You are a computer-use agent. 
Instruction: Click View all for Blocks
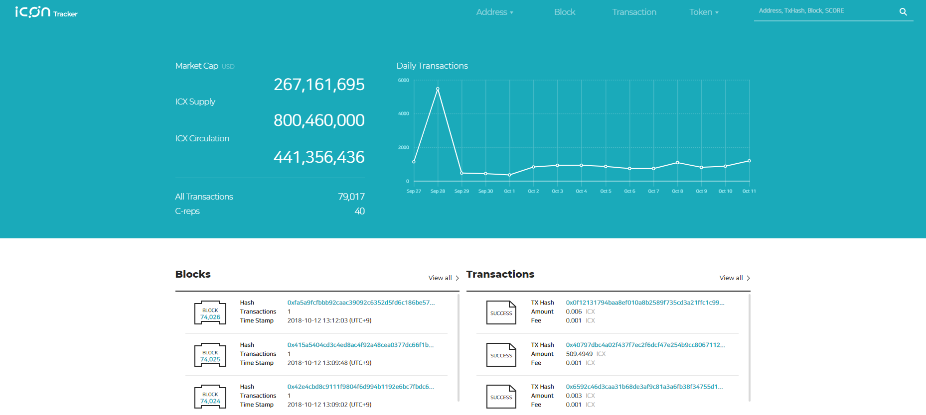(x=444, y=278)
